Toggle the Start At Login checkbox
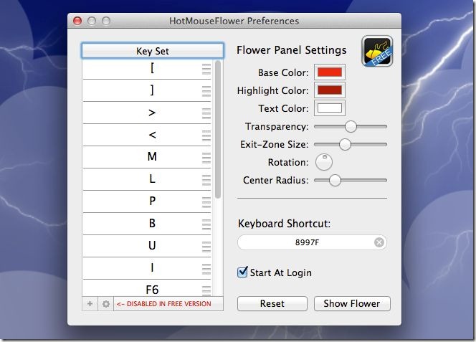This screenshot has width=476, height=342. 242,272
